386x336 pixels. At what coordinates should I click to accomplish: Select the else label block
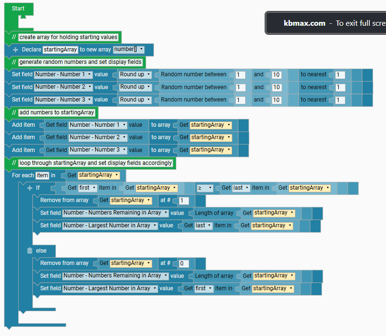41,251
